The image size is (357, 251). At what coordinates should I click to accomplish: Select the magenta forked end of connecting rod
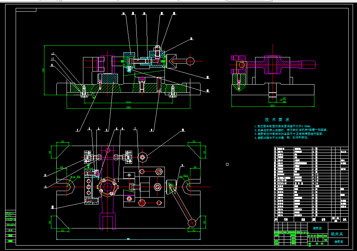click(x=108, y=221)
